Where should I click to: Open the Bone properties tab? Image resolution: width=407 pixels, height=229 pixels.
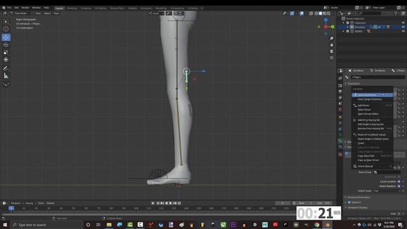[340, 141]
